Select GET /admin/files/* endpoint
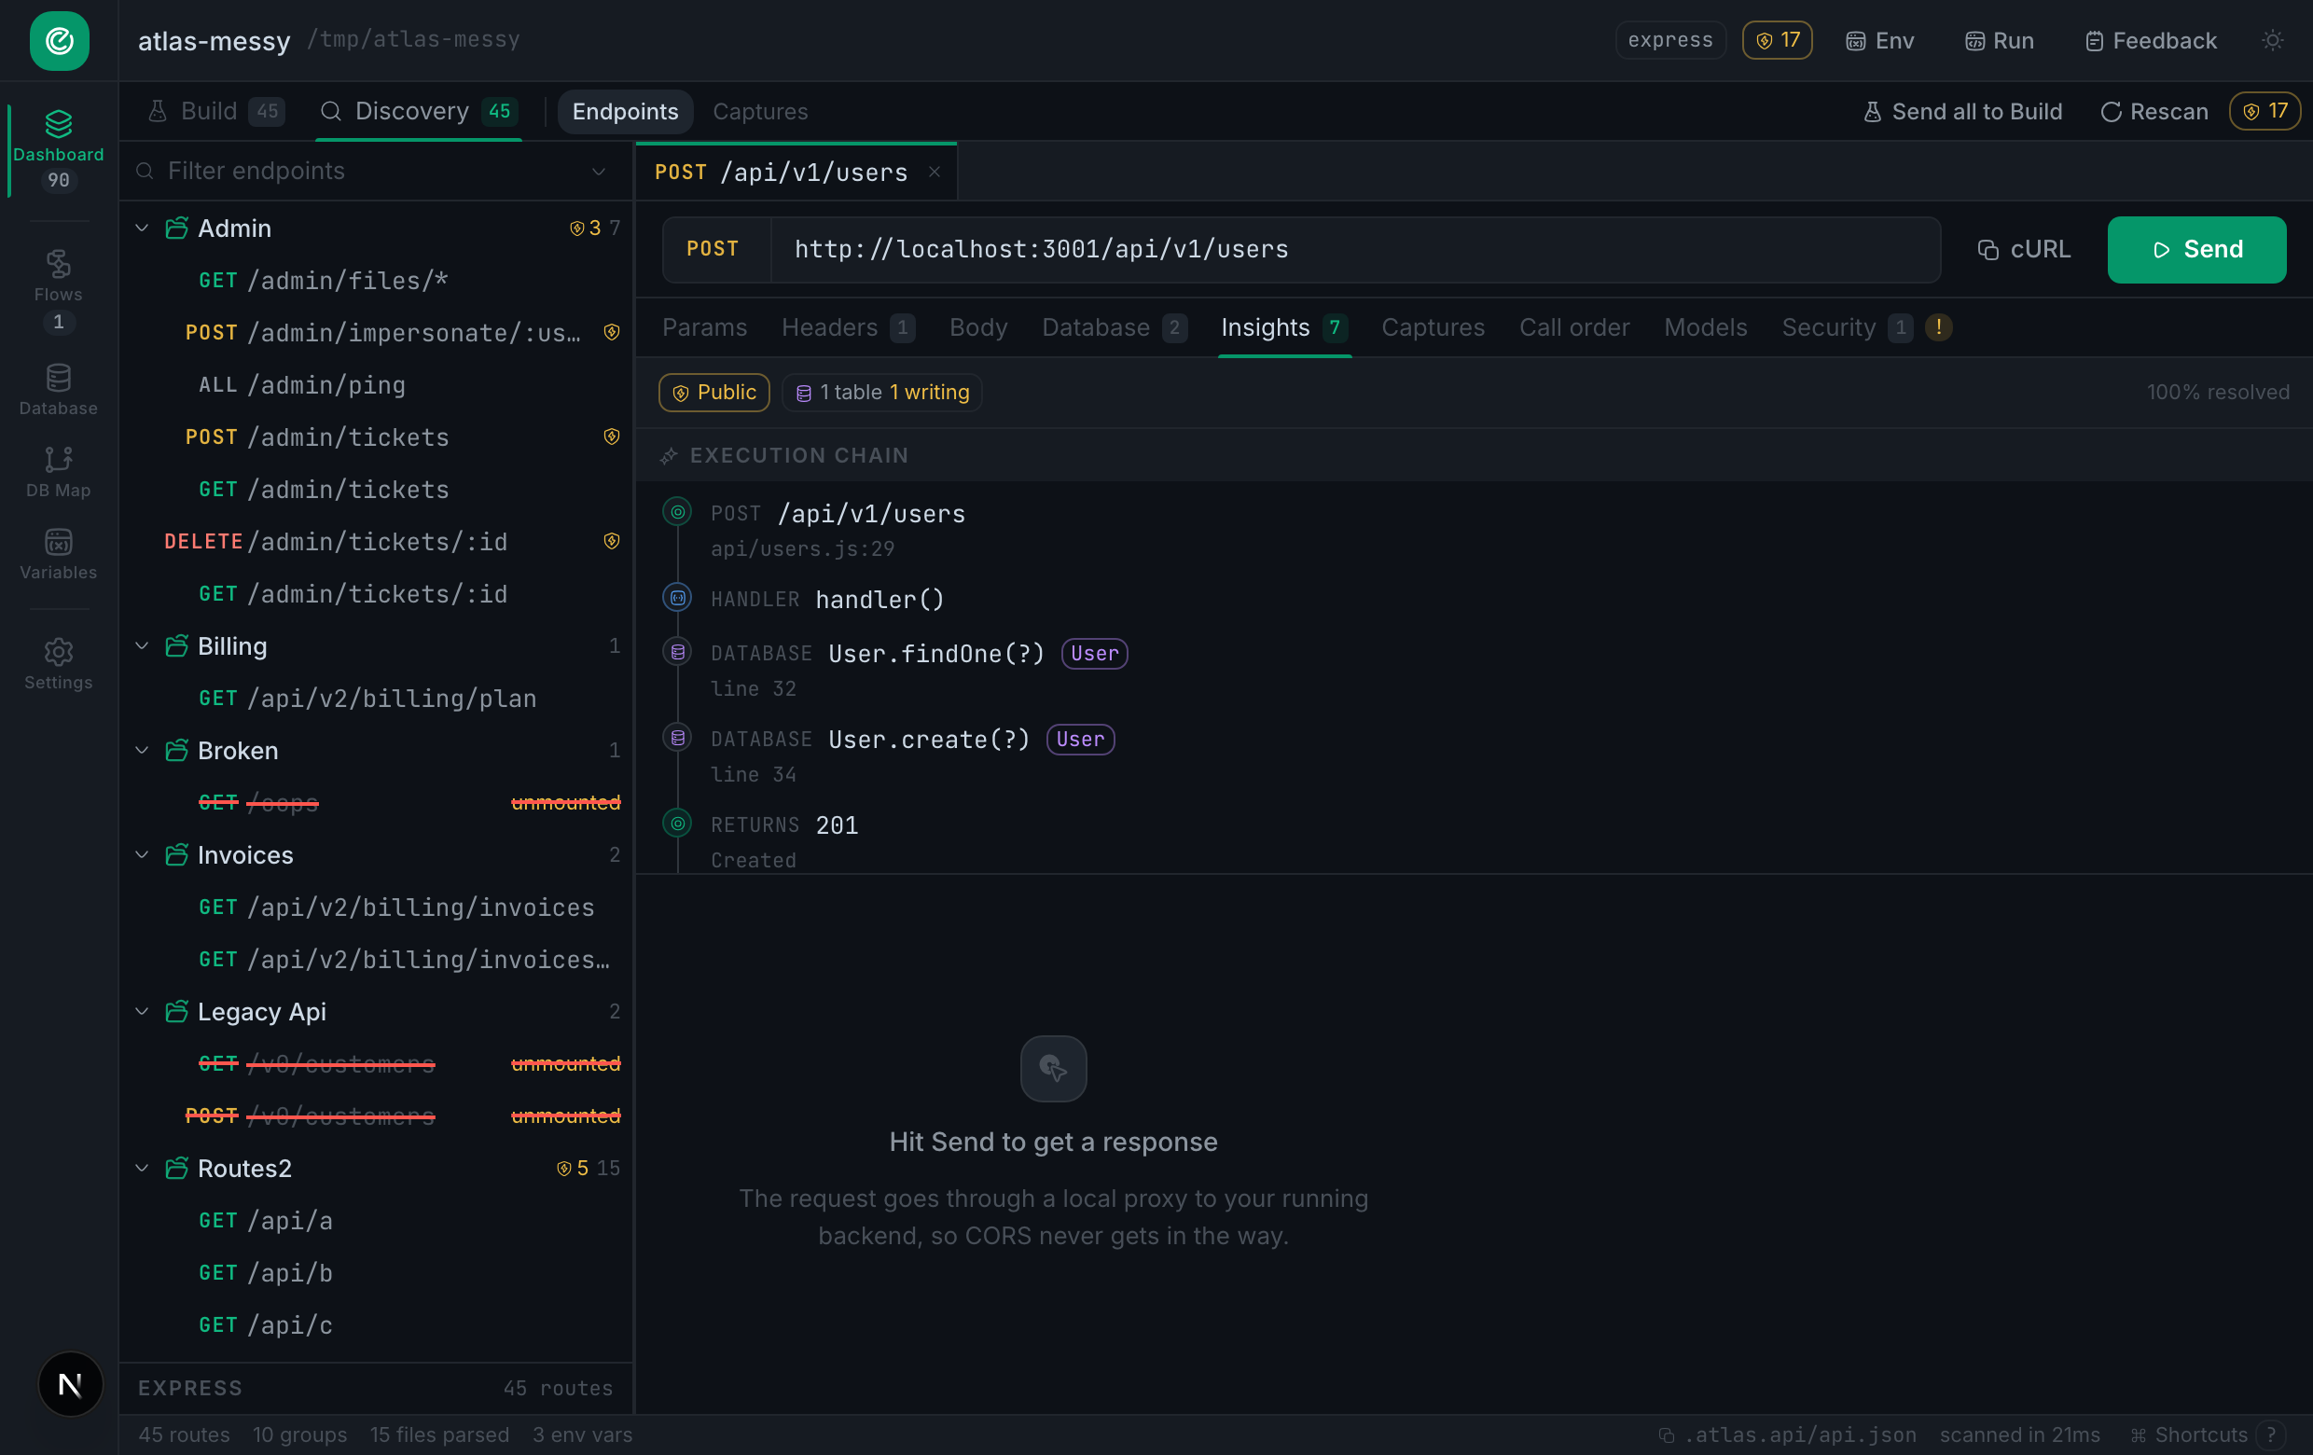2313x1455 pixels. [x=377, y=281]
